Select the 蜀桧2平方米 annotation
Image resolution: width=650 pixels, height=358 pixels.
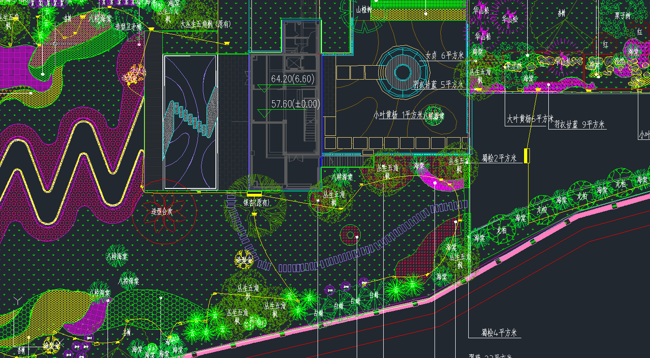(499, 158)
